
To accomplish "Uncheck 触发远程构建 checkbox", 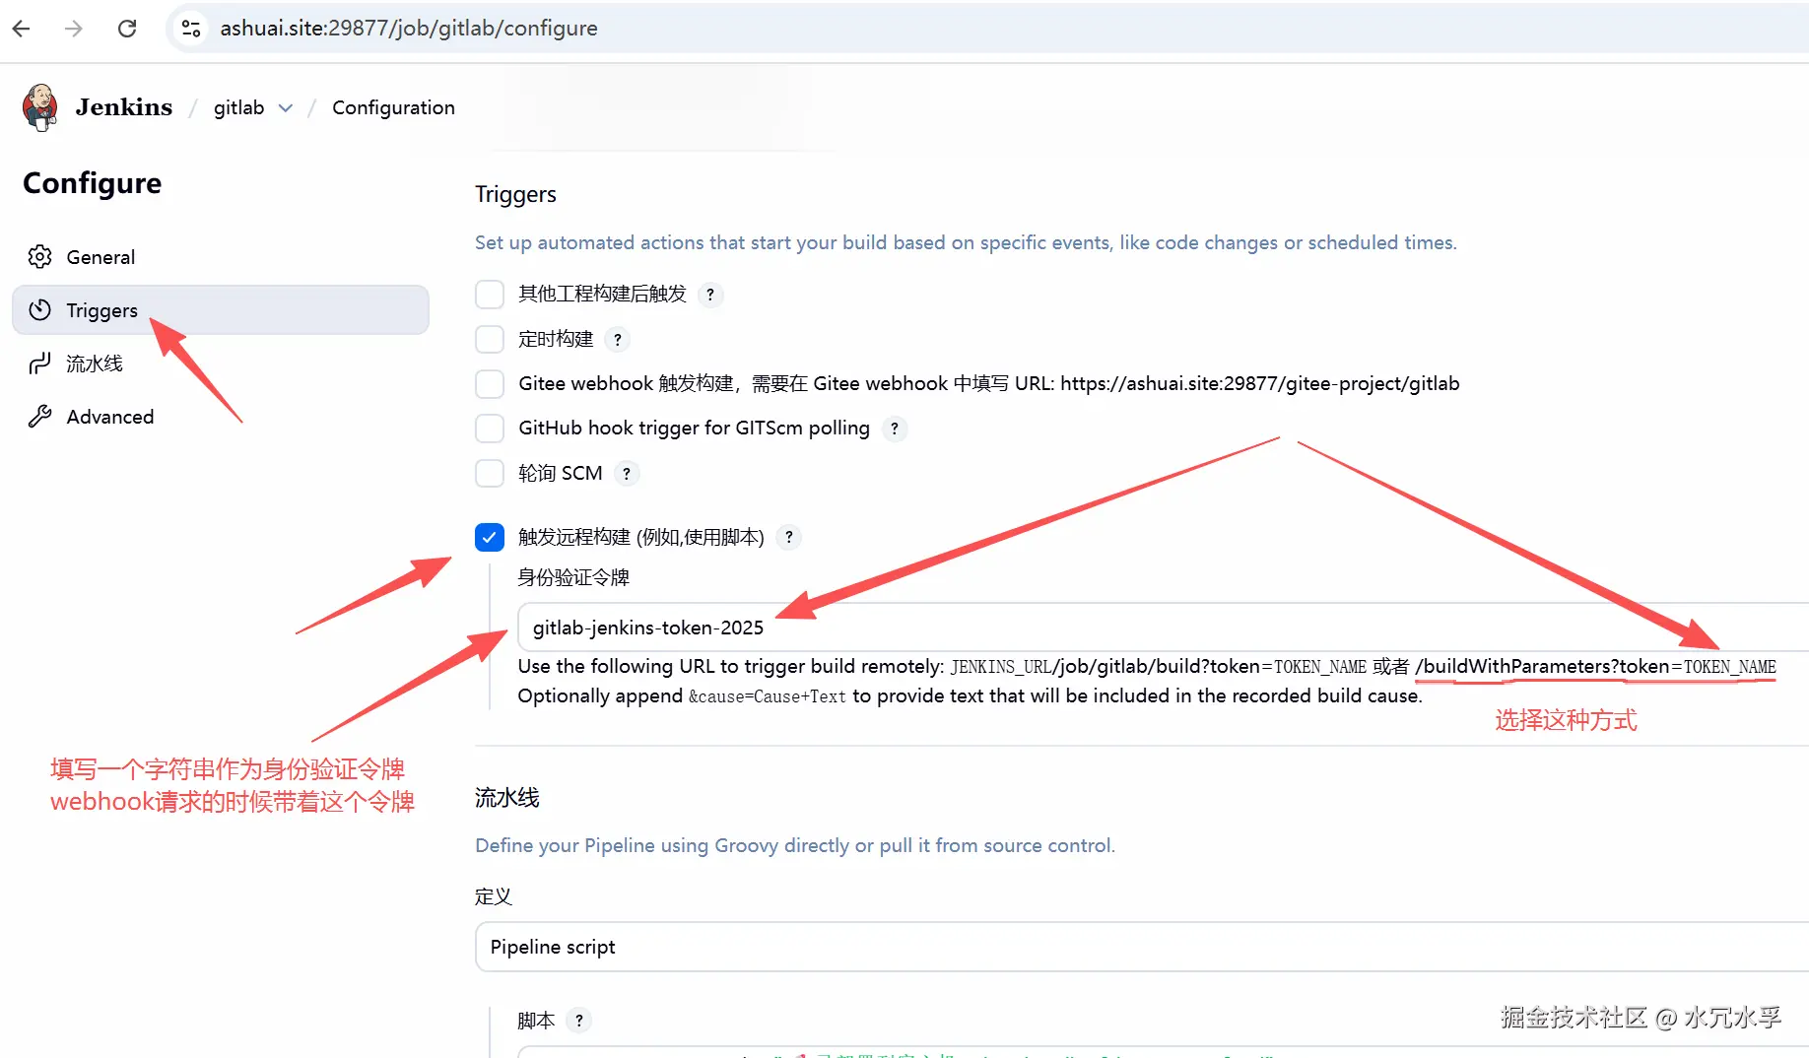I will [490, 537].
